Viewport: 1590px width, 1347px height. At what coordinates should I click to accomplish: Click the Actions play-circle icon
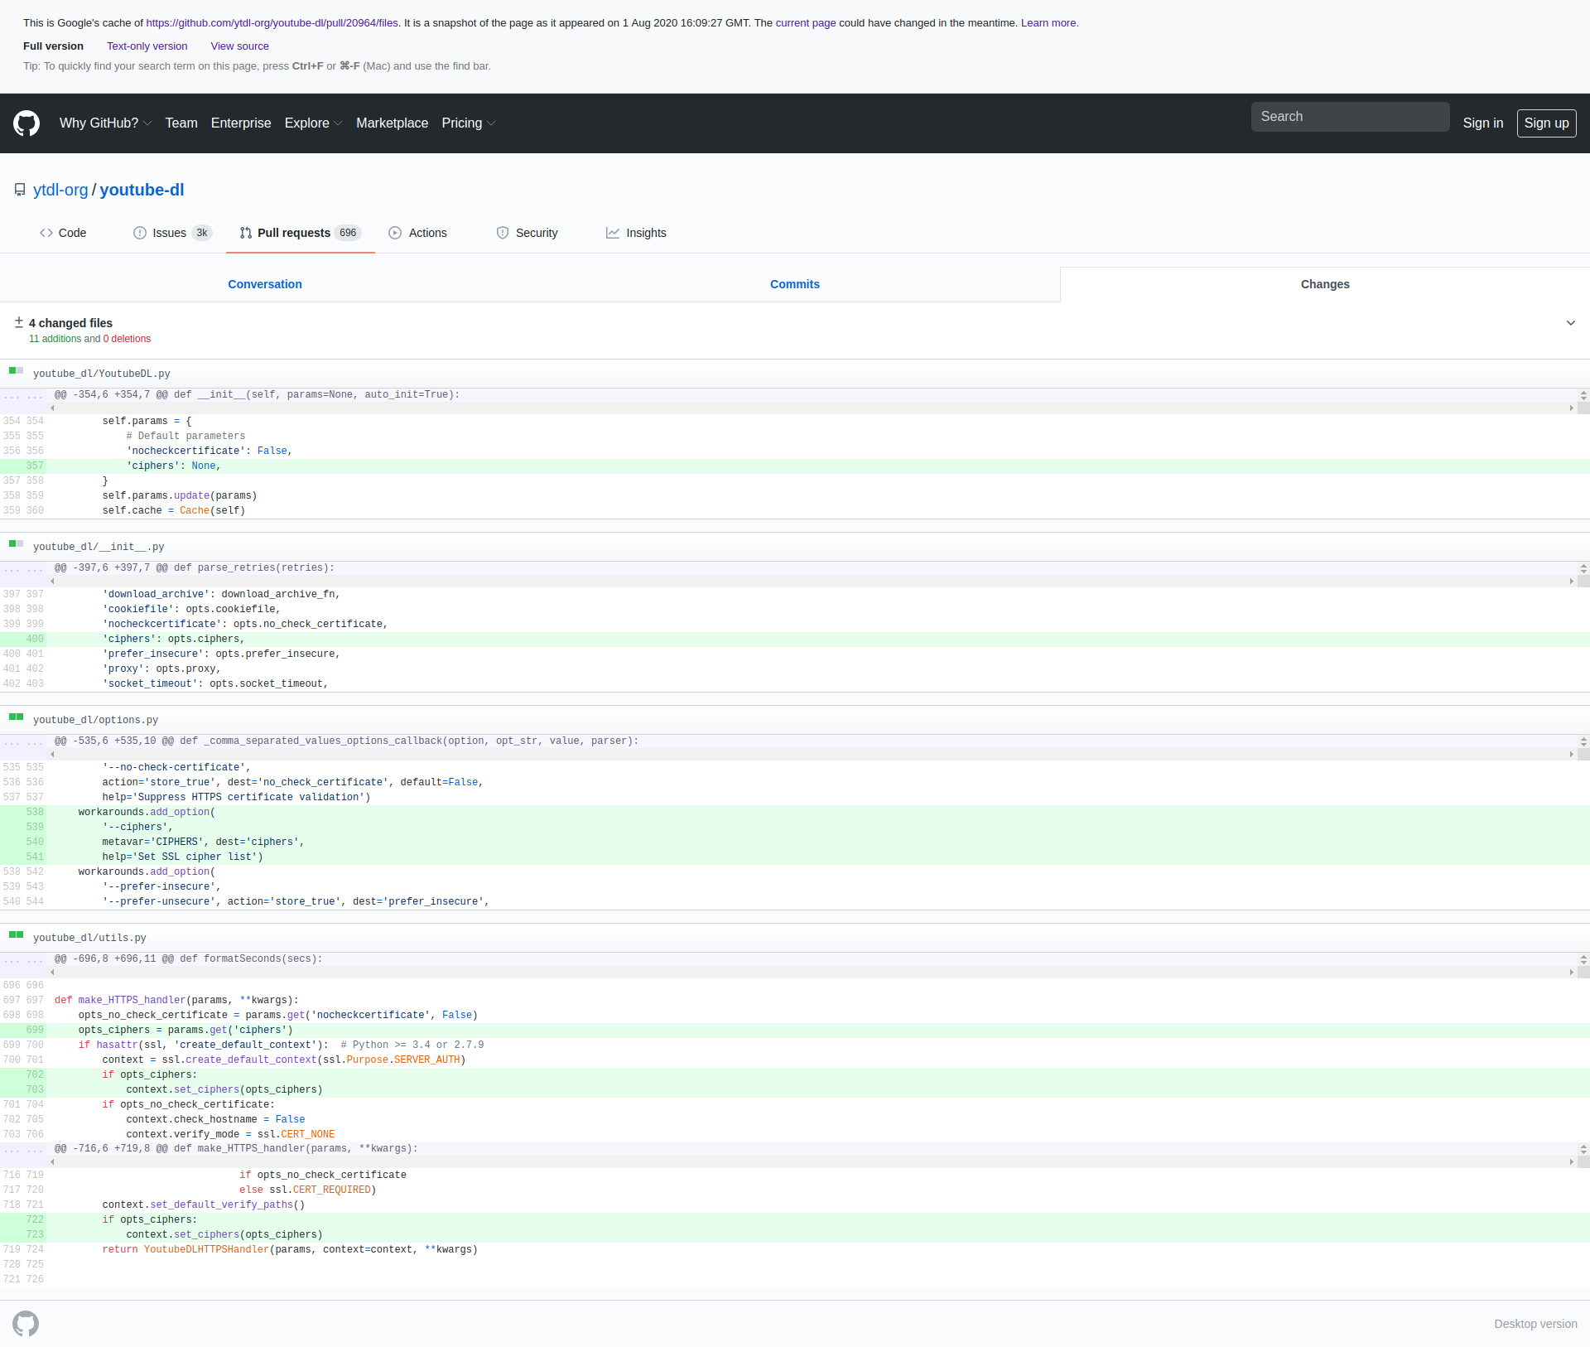tap(395, 233)
